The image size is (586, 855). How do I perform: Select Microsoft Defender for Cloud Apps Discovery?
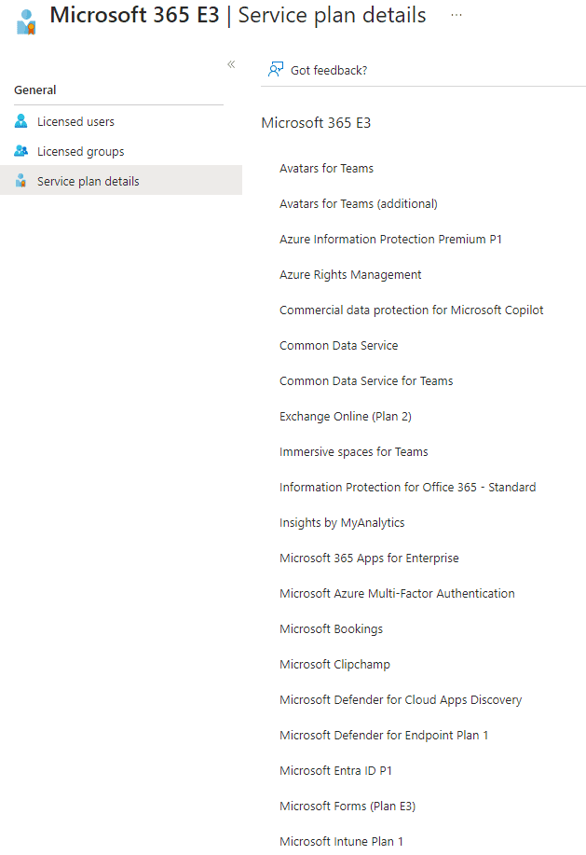click(x=401, y=700)
